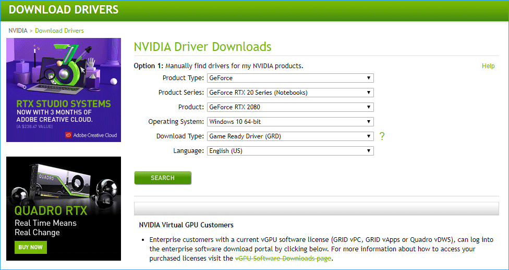Open the Operating System dropdown
This screenshot has height=270, width=509.
(x=290, y=122)
